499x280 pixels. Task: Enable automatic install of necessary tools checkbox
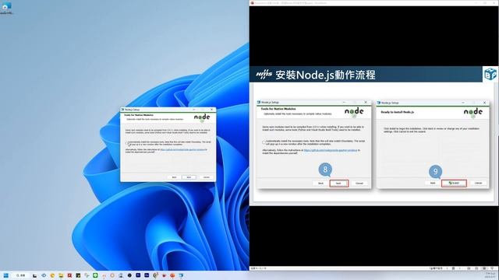tap(126, 143)
